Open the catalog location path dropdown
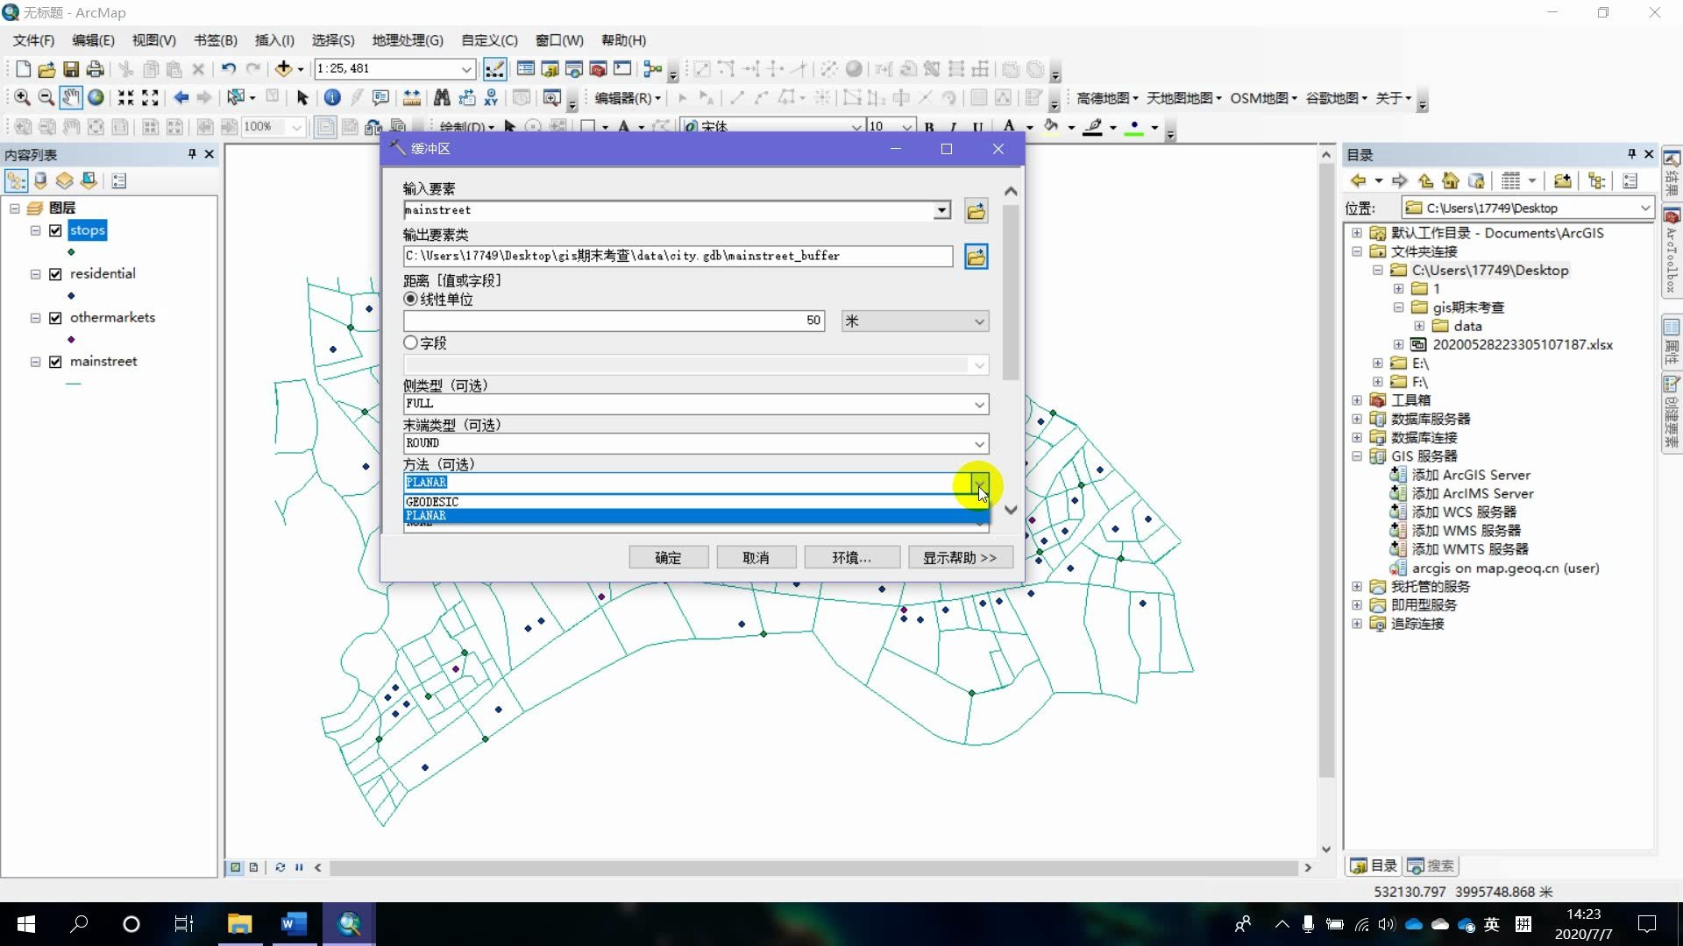This screenshot has height=946, width=1683. click(x=1644, y=208)
